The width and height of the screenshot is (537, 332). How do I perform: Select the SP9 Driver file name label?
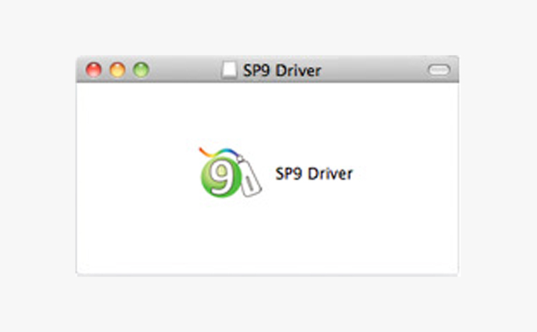[313, 174]
